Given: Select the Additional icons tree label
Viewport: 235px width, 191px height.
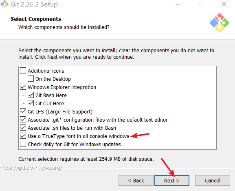Looking at the screenshot, I should coord(46,71).
